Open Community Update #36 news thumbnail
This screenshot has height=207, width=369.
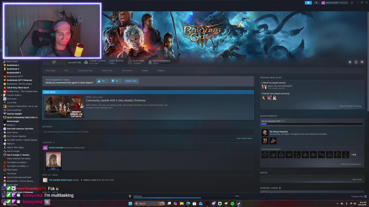(x=64, y=106)
